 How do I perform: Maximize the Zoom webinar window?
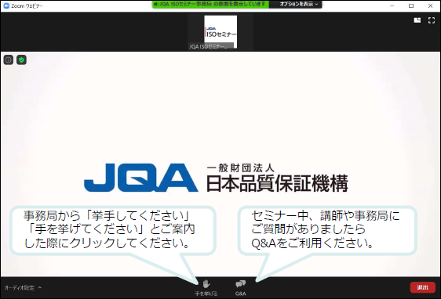411,6
